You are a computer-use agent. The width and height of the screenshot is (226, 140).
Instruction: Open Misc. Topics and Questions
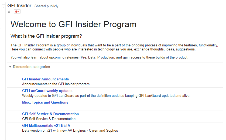click(45, 102)
